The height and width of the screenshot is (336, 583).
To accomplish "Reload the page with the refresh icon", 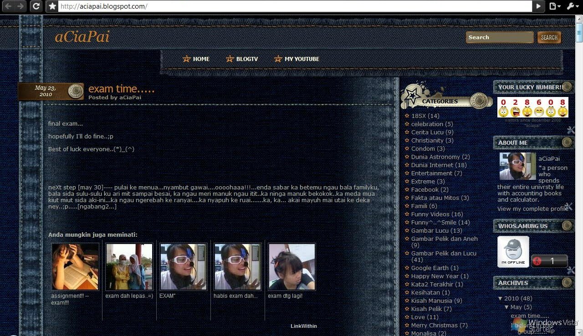I will [x=36, y=6].
